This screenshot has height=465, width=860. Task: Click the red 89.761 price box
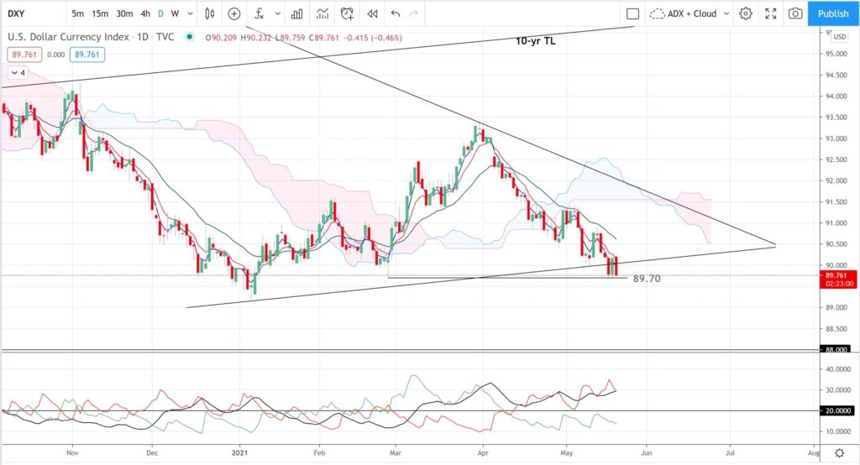[x=24, y=55]
